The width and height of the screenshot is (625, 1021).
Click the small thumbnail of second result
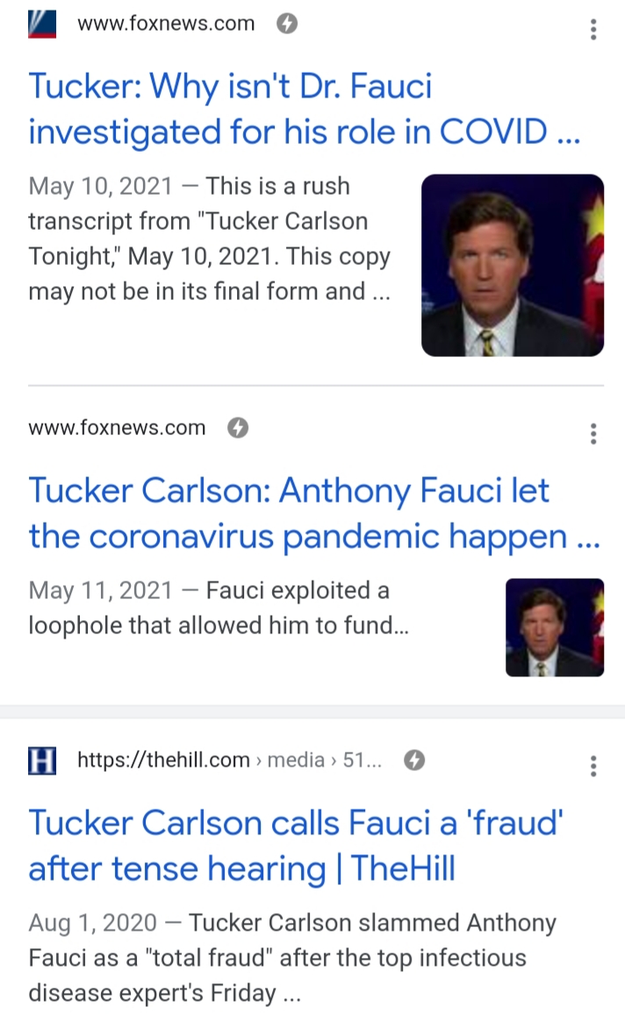coord(555,627)
